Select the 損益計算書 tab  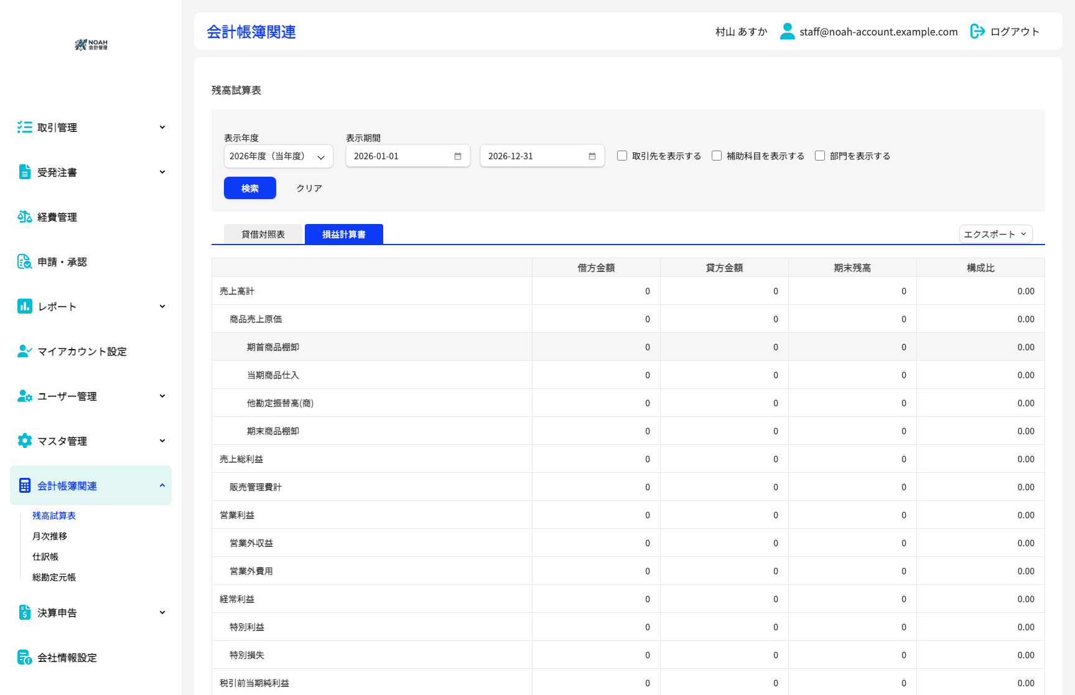click(344, 235)
